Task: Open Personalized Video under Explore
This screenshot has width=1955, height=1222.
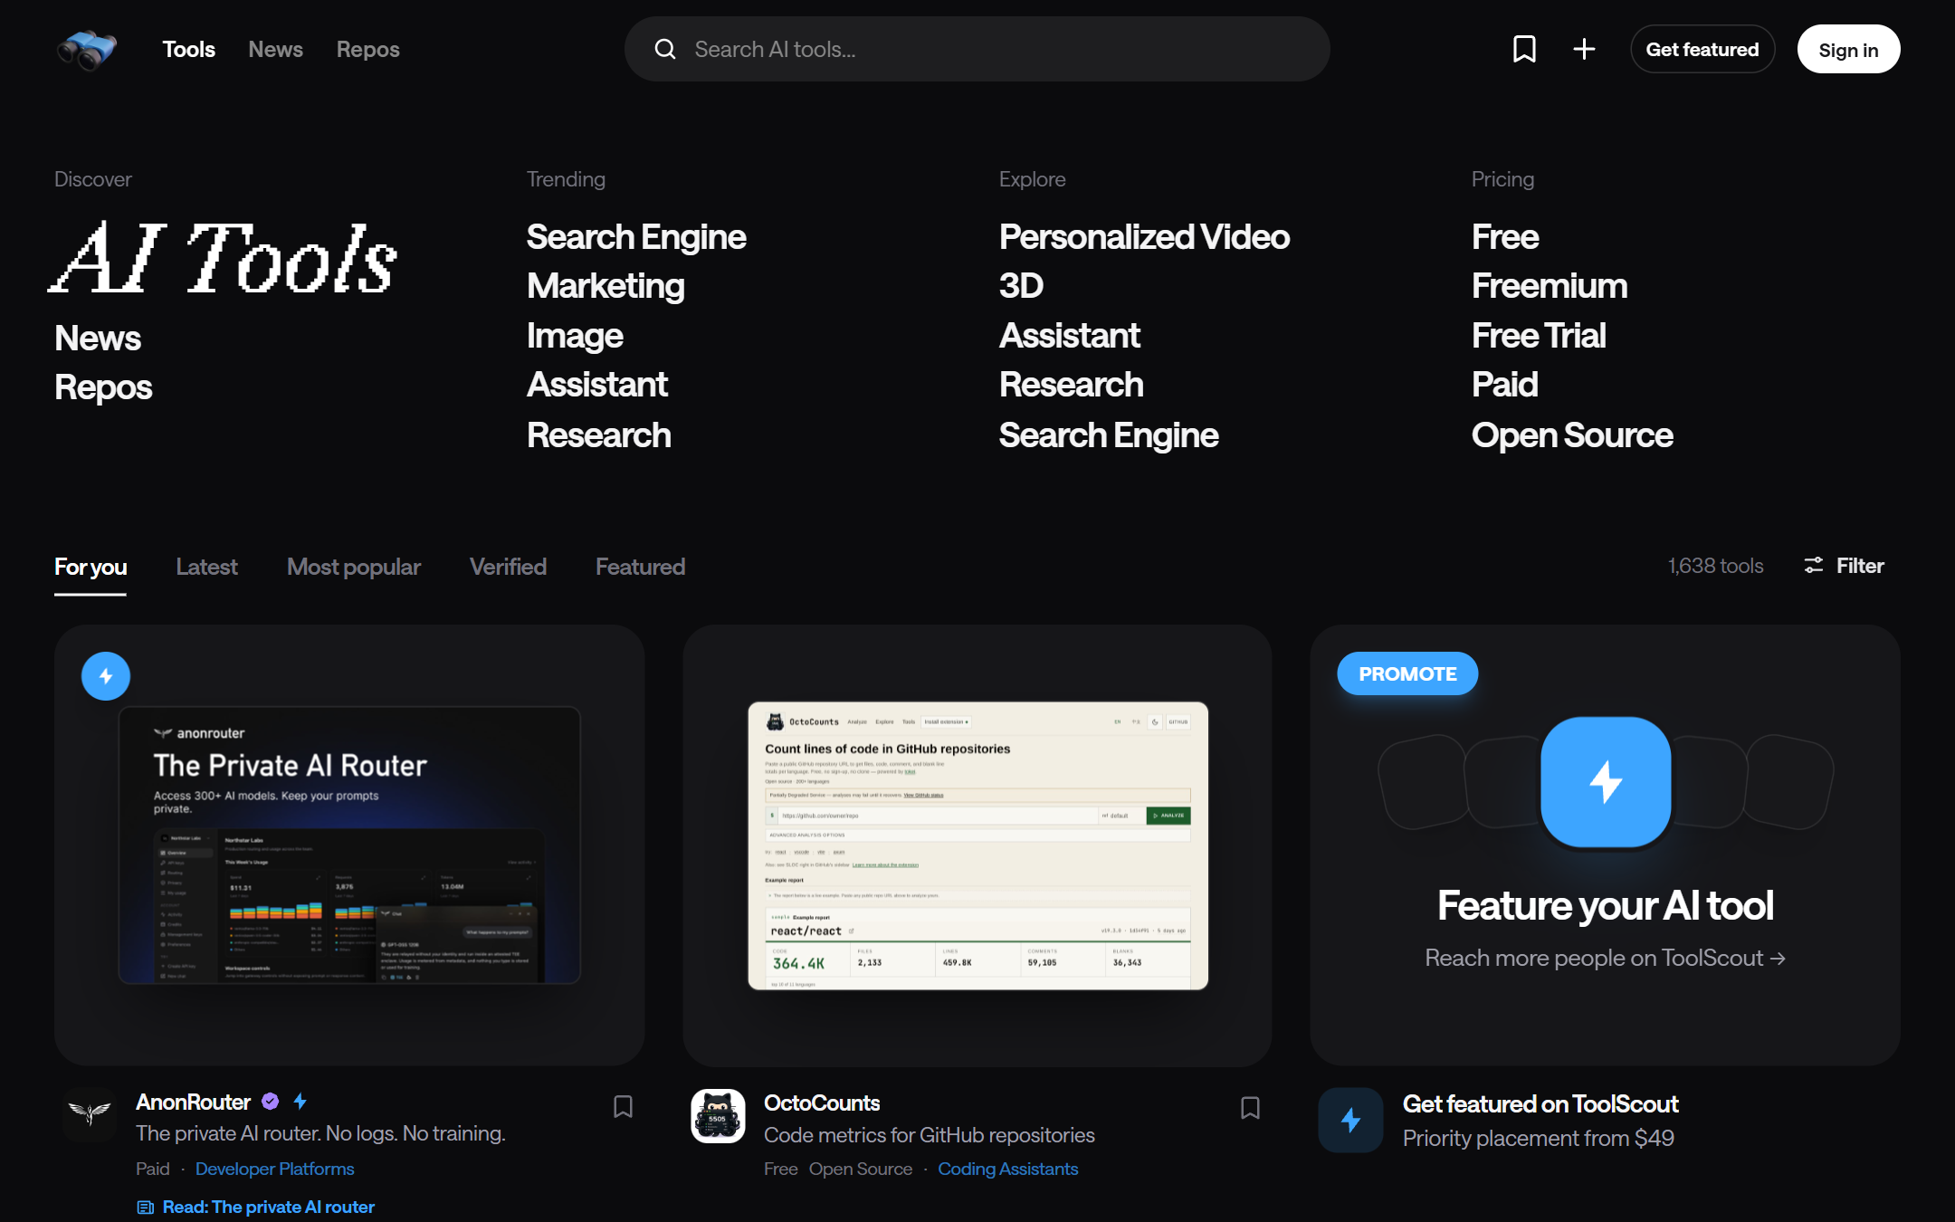Action: [1144, 237]
